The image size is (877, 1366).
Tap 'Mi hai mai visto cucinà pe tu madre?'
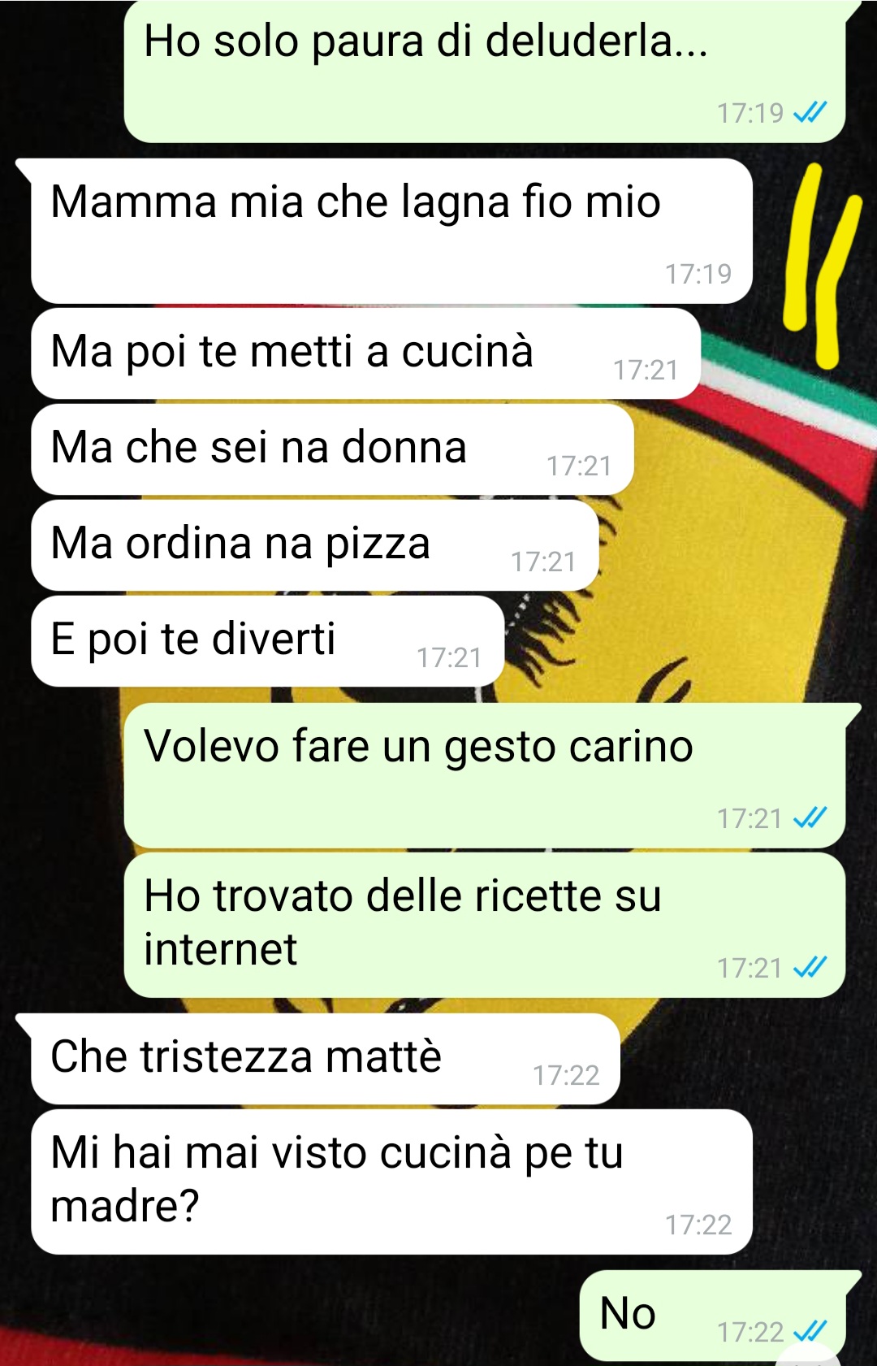pyautogui.click(x=391, y=1182)
